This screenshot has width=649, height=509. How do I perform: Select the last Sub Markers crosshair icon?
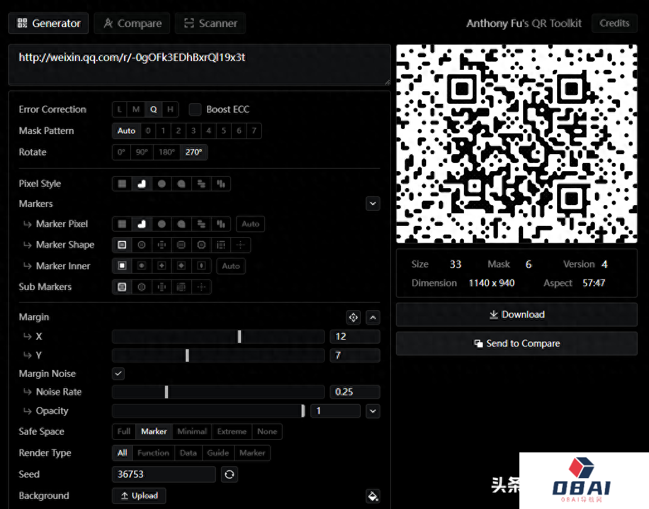(x=201, y=287)
